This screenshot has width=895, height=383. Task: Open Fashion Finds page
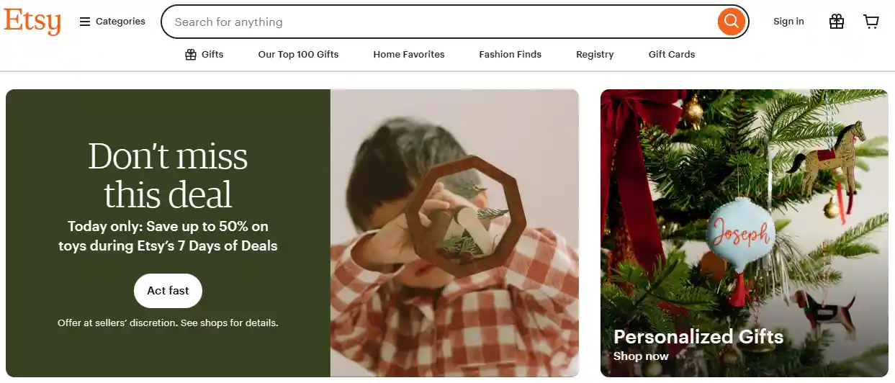(510, 55)
